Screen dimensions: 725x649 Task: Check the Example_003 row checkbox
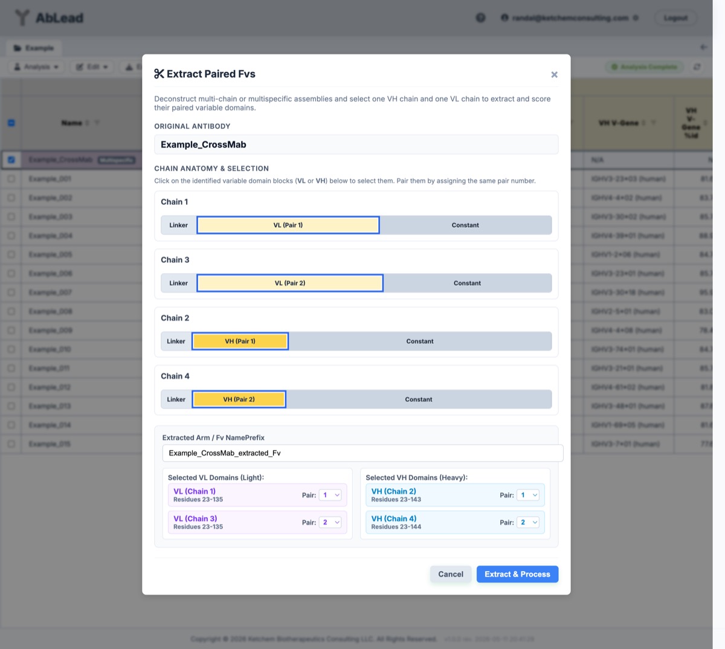(11, 216)
